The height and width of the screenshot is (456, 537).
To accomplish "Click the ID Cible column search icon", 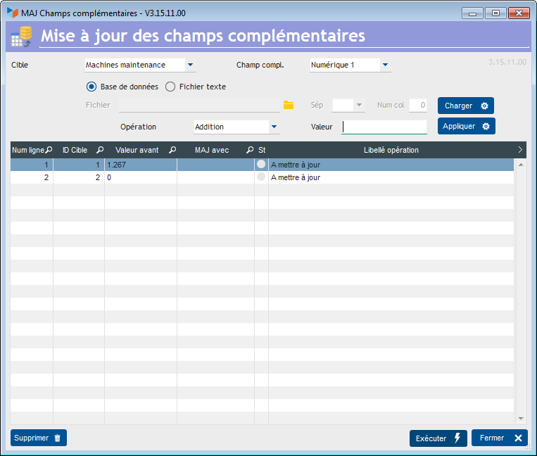I will pyautogui.click(x=100, y=150).
